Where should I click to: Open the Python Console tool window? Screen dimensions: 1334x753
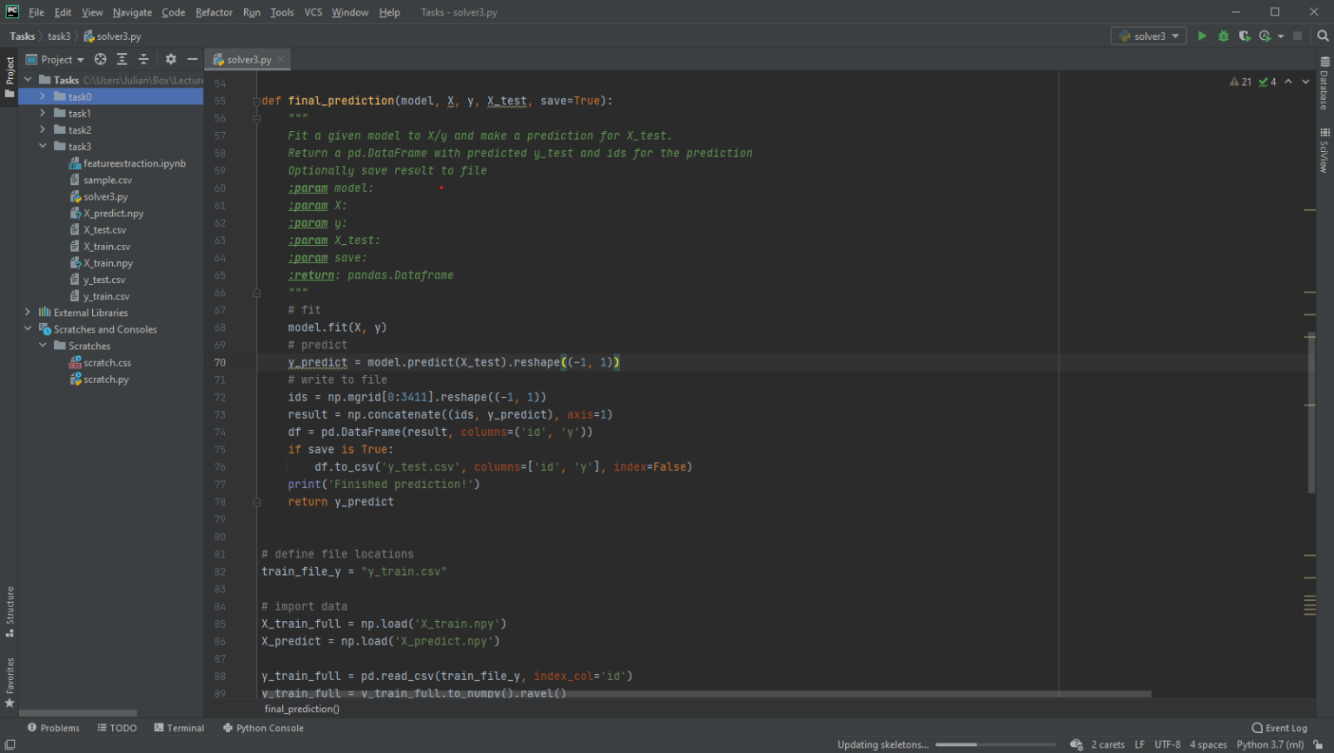click(x=263, y=728)
